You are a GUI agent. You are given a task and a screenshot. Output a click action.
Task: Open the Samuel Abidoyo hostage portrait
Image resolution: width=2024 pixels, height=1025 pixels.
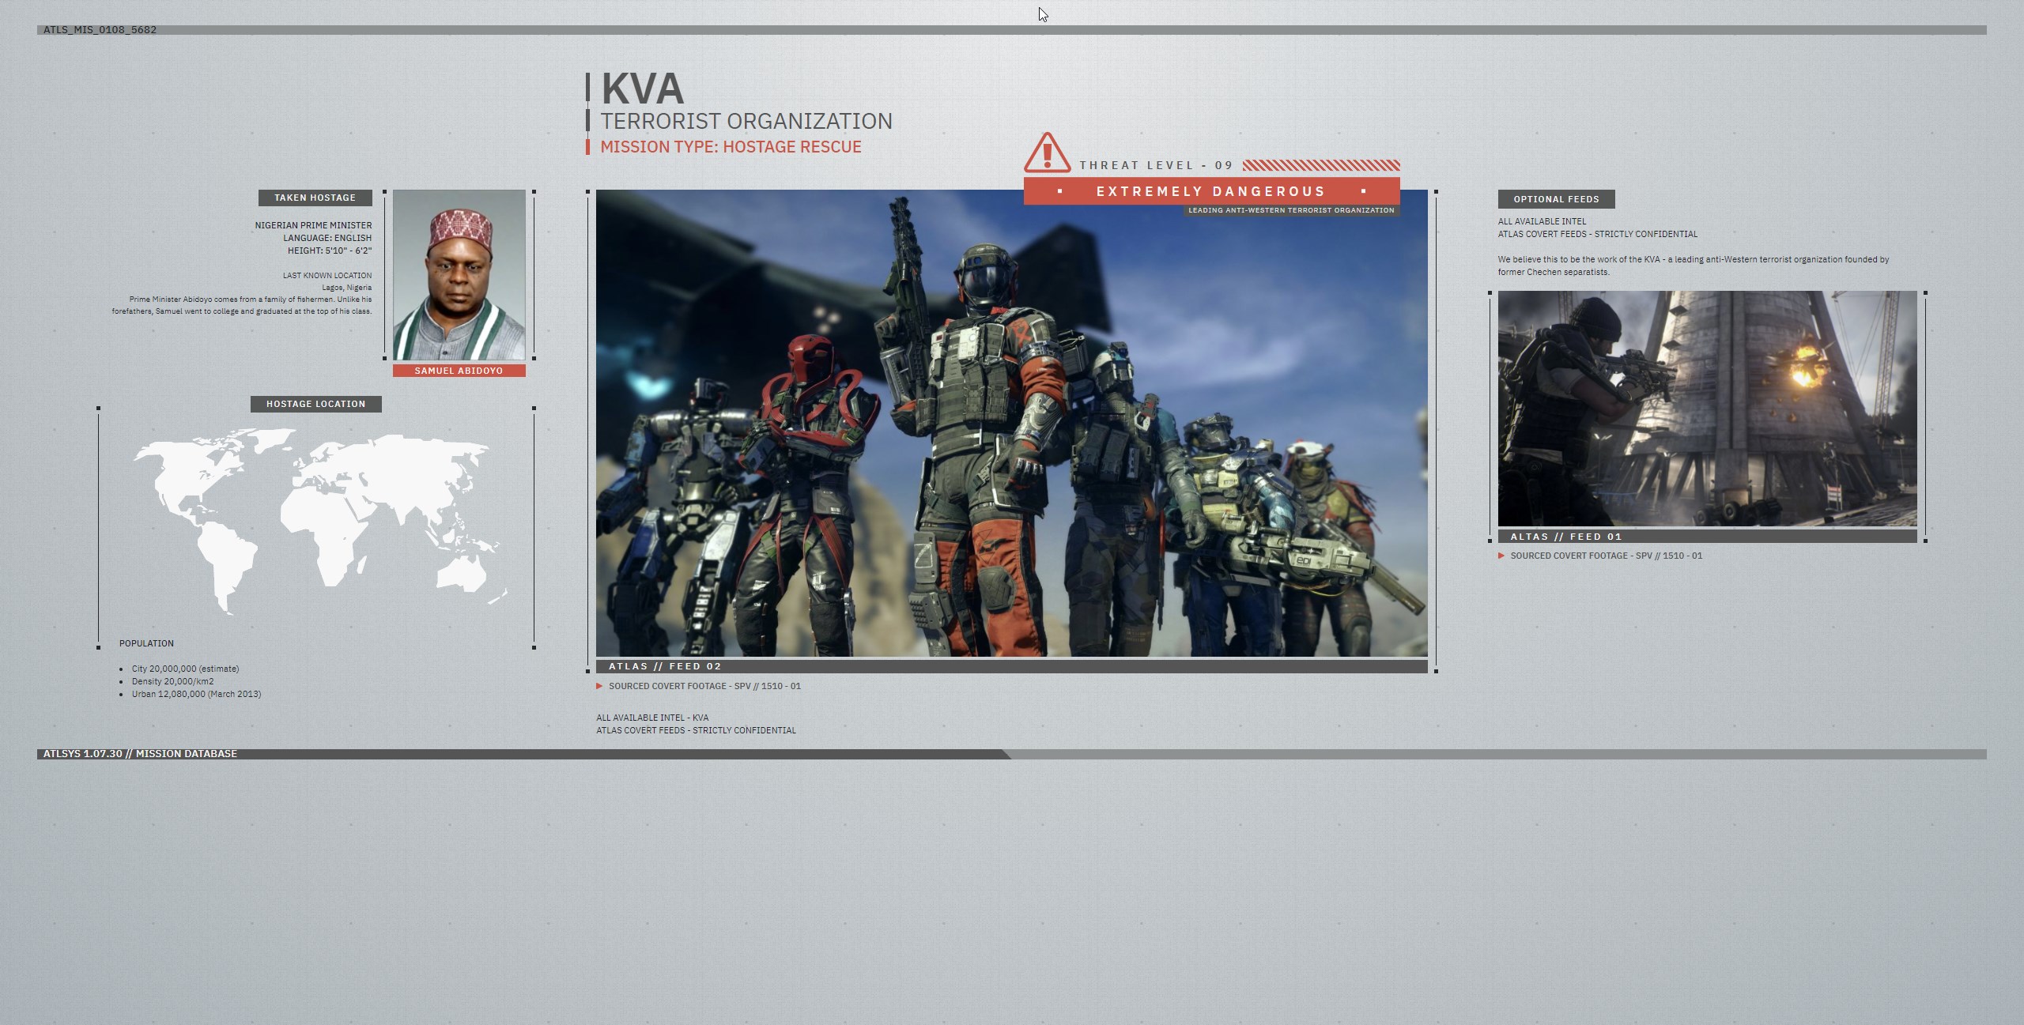click(x=459, y=274)
